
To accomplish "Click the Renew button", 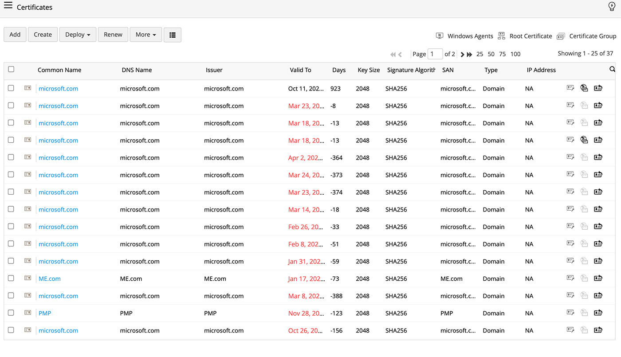I will [x=113, y=35].
